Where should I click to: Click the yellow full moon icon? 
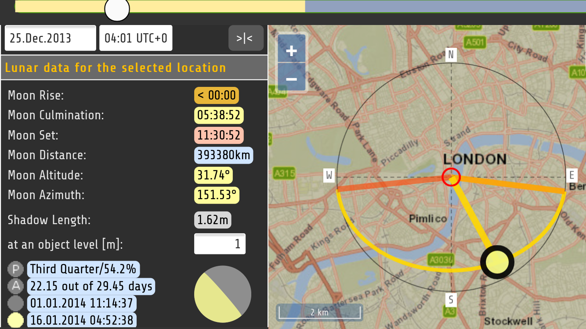[16, 321]
